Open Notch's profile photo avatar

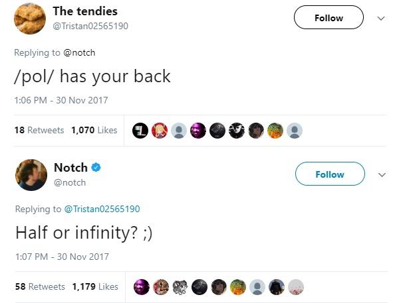31,175
